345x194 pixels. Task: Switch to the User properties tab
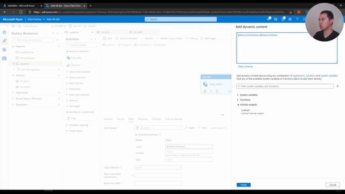point(174,119)
